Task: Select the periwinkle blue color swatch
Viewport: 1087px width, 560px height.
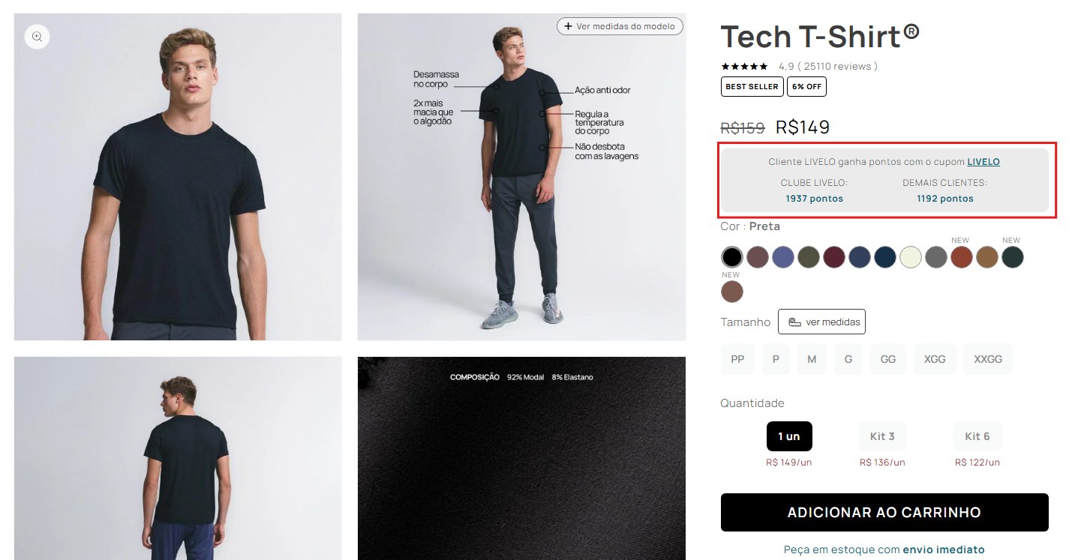Action: click(x=783, y=257)
